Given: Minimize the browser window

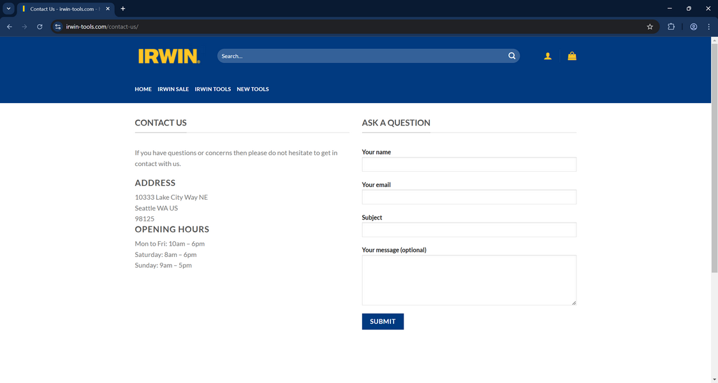Looking at the screenshot, I should pos(670,9).
